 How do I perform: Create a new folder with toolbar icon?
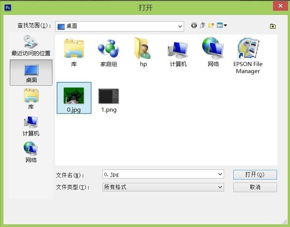(x=211, y=25)
